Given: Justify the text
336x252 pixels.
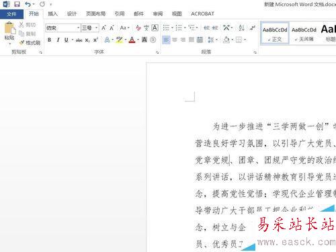Looking at the screenshot, I should 192,40.
